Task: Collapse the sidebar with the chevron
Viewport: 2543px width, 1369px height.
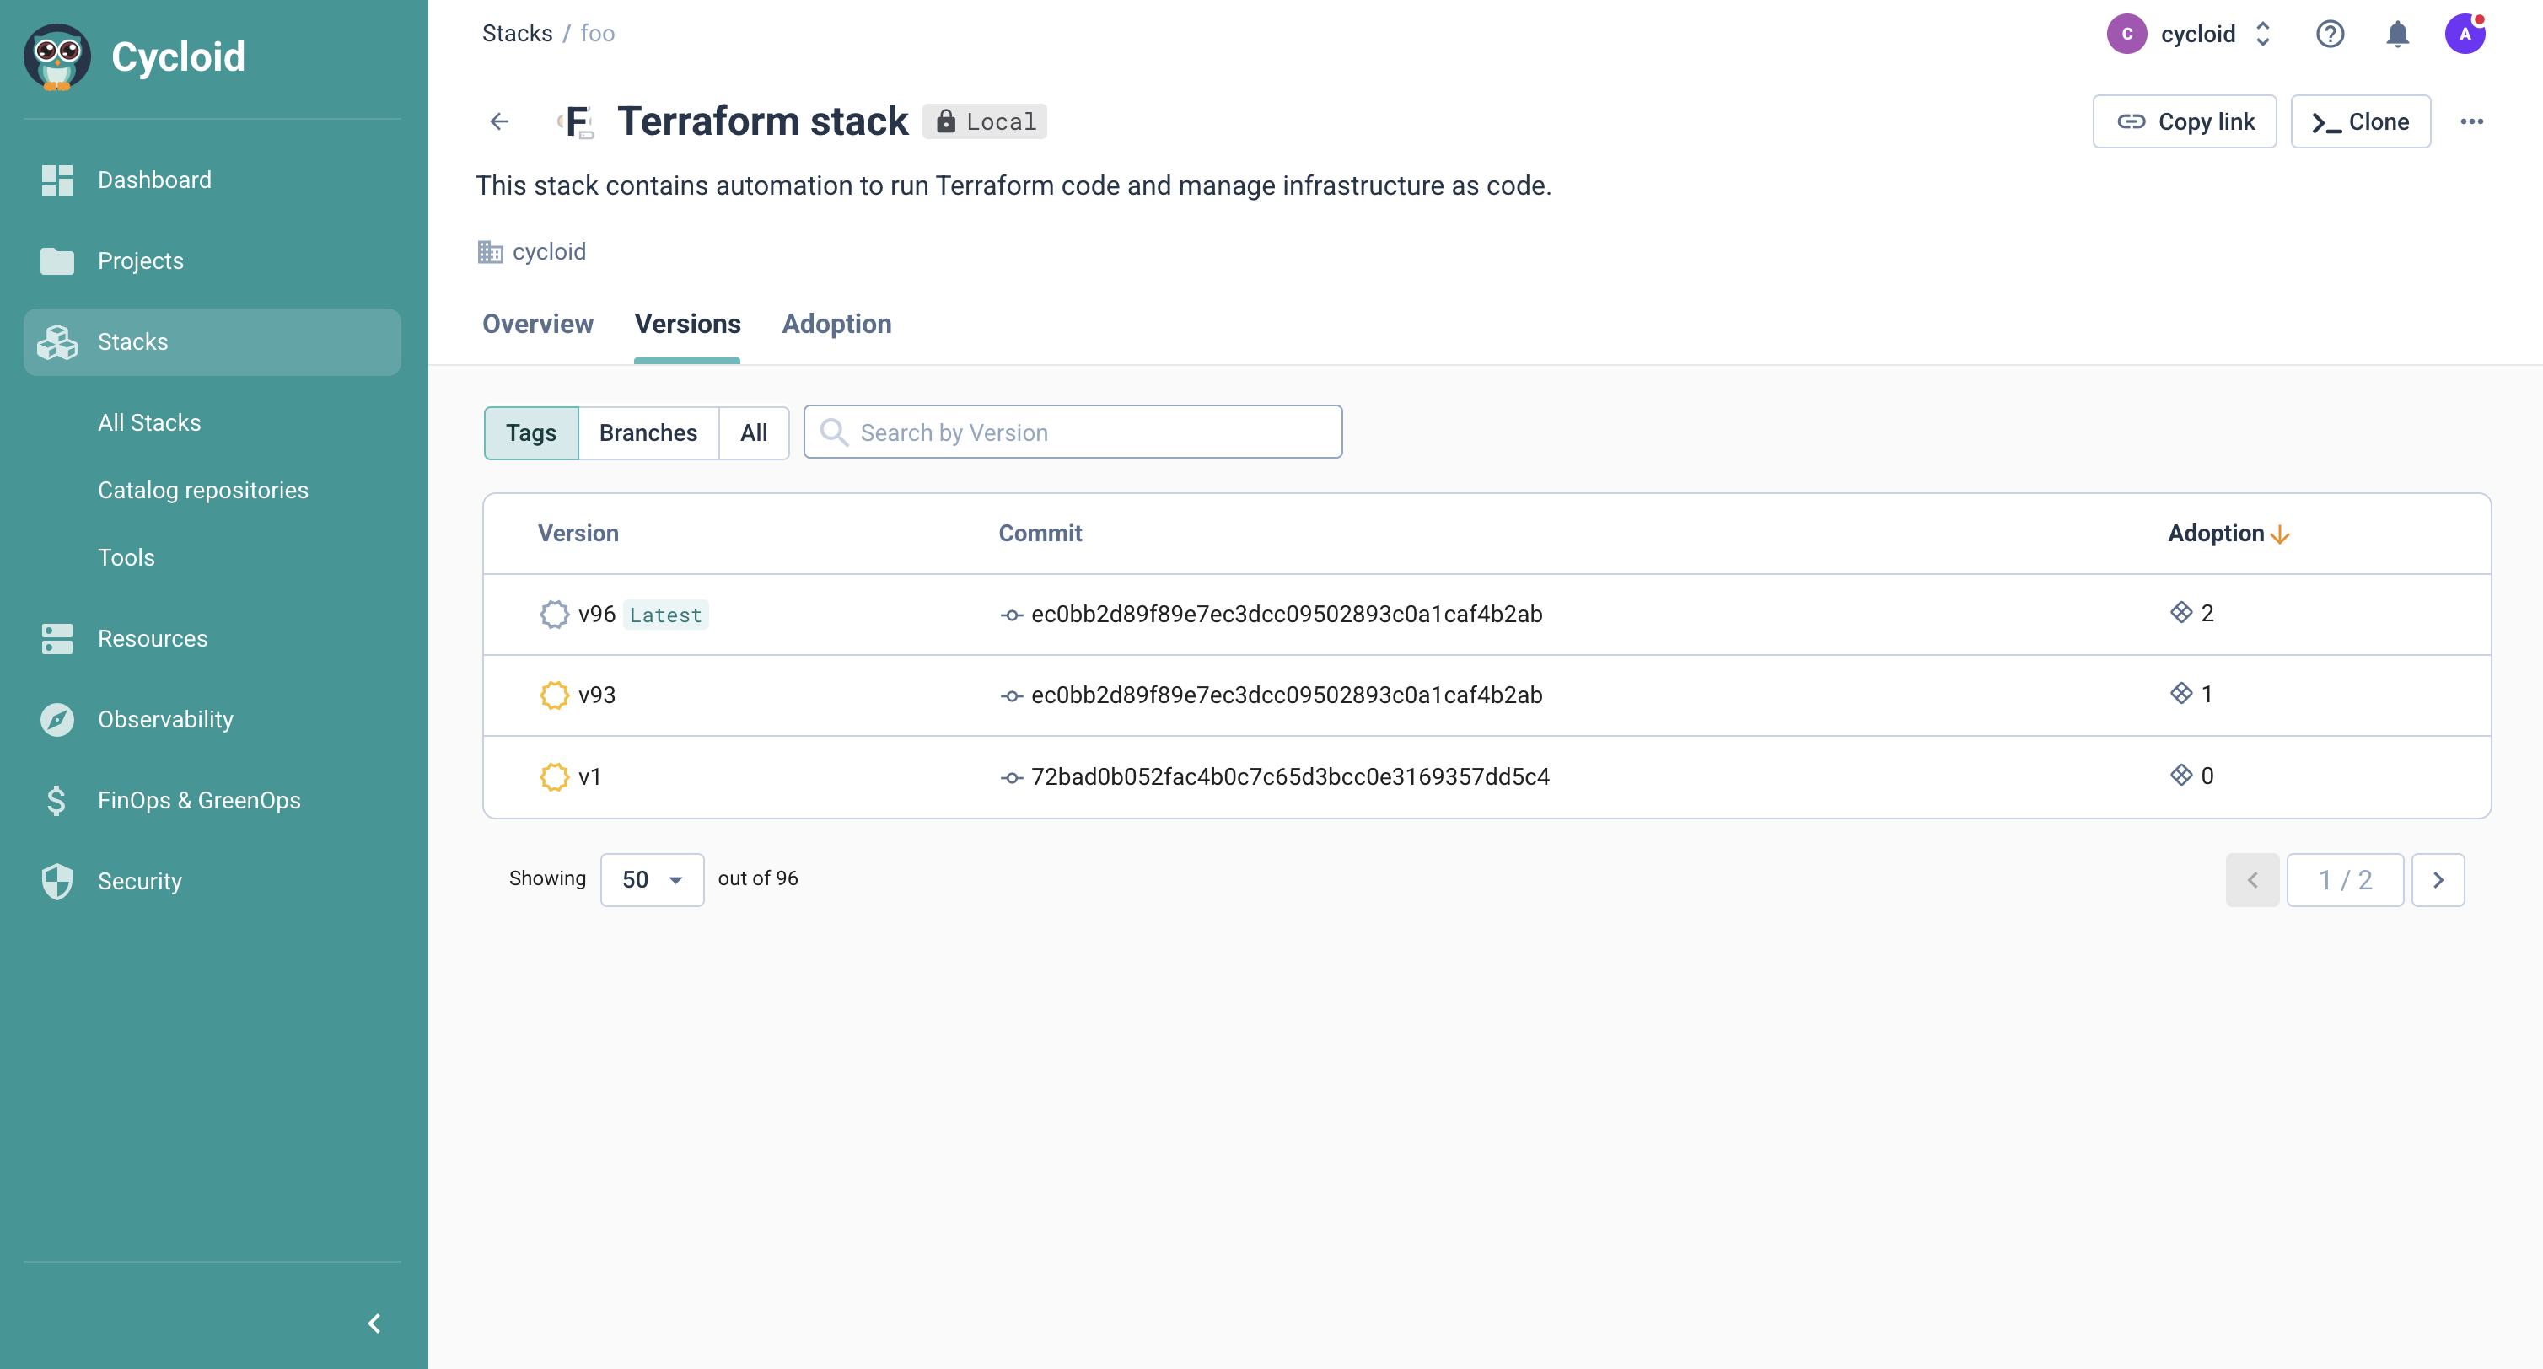Action: (x=374, y=1323)
